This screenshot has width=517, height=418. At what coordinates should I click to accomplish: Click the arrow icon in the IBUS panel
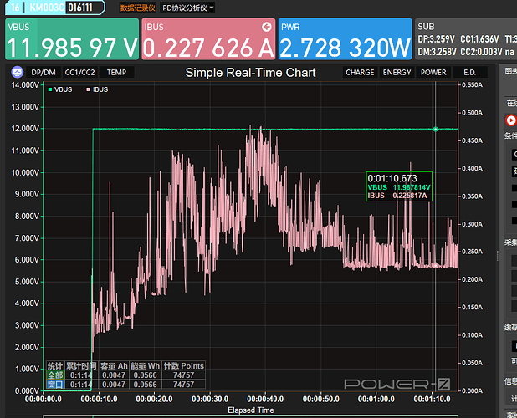pyautogui.click(x=266, y=26)
